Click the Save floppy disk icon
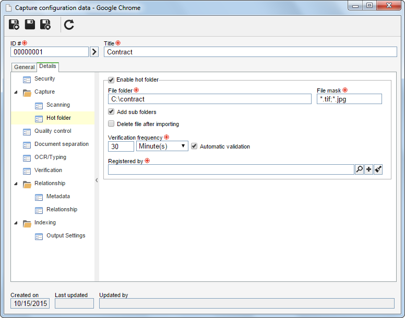 [x=30, y=25]
